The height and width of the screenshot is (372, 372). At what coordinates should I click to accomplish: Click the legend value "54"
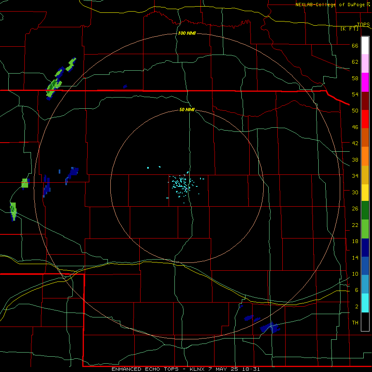[355, 94]
